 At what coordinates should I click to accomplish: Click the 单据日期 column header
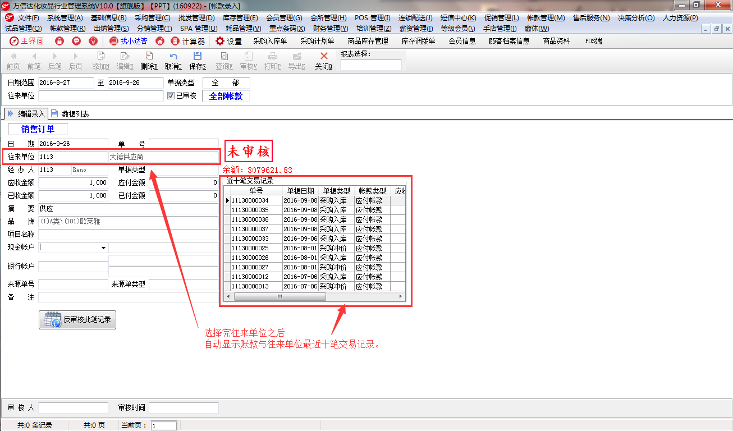300,191
